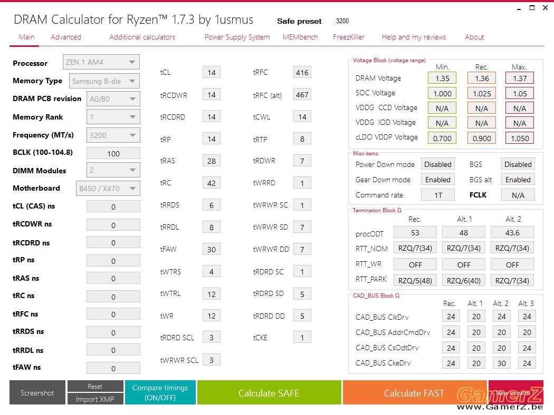Click the tRFC ns input field
The height and width of the screenshot is (415, 554).
113,314
